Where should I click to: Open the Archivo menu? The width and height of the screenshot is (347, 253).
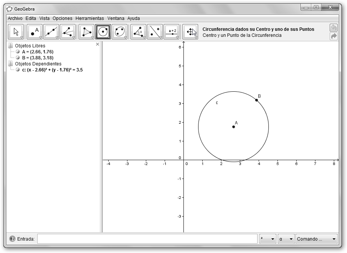tap(15, 18)
